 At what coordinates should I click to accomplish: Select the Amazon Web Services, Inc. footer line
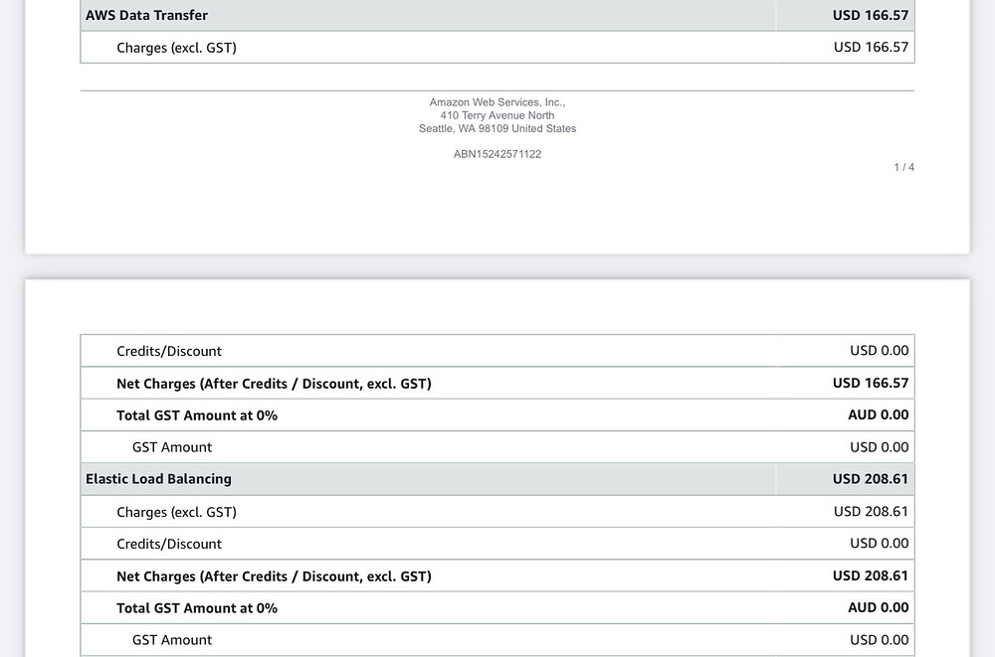pos(497,102)
